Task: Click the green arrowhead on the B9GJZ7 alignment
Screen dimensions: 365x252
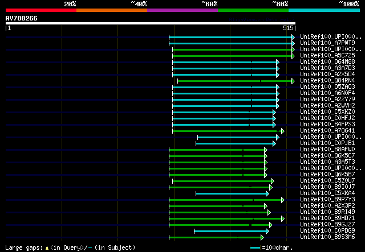Action: point(271,225)
